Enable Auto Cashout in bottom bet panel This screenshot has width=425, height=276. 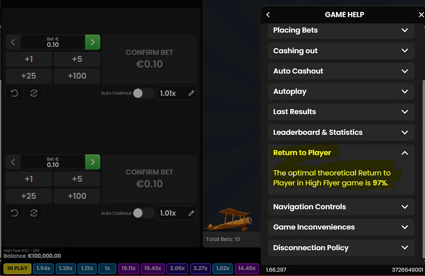tap(143, 213)
